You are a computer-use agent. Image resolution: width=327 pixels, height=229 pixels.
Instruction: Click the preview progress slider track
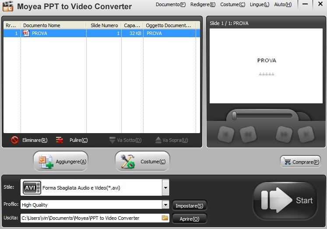click(x=263, y=115)
